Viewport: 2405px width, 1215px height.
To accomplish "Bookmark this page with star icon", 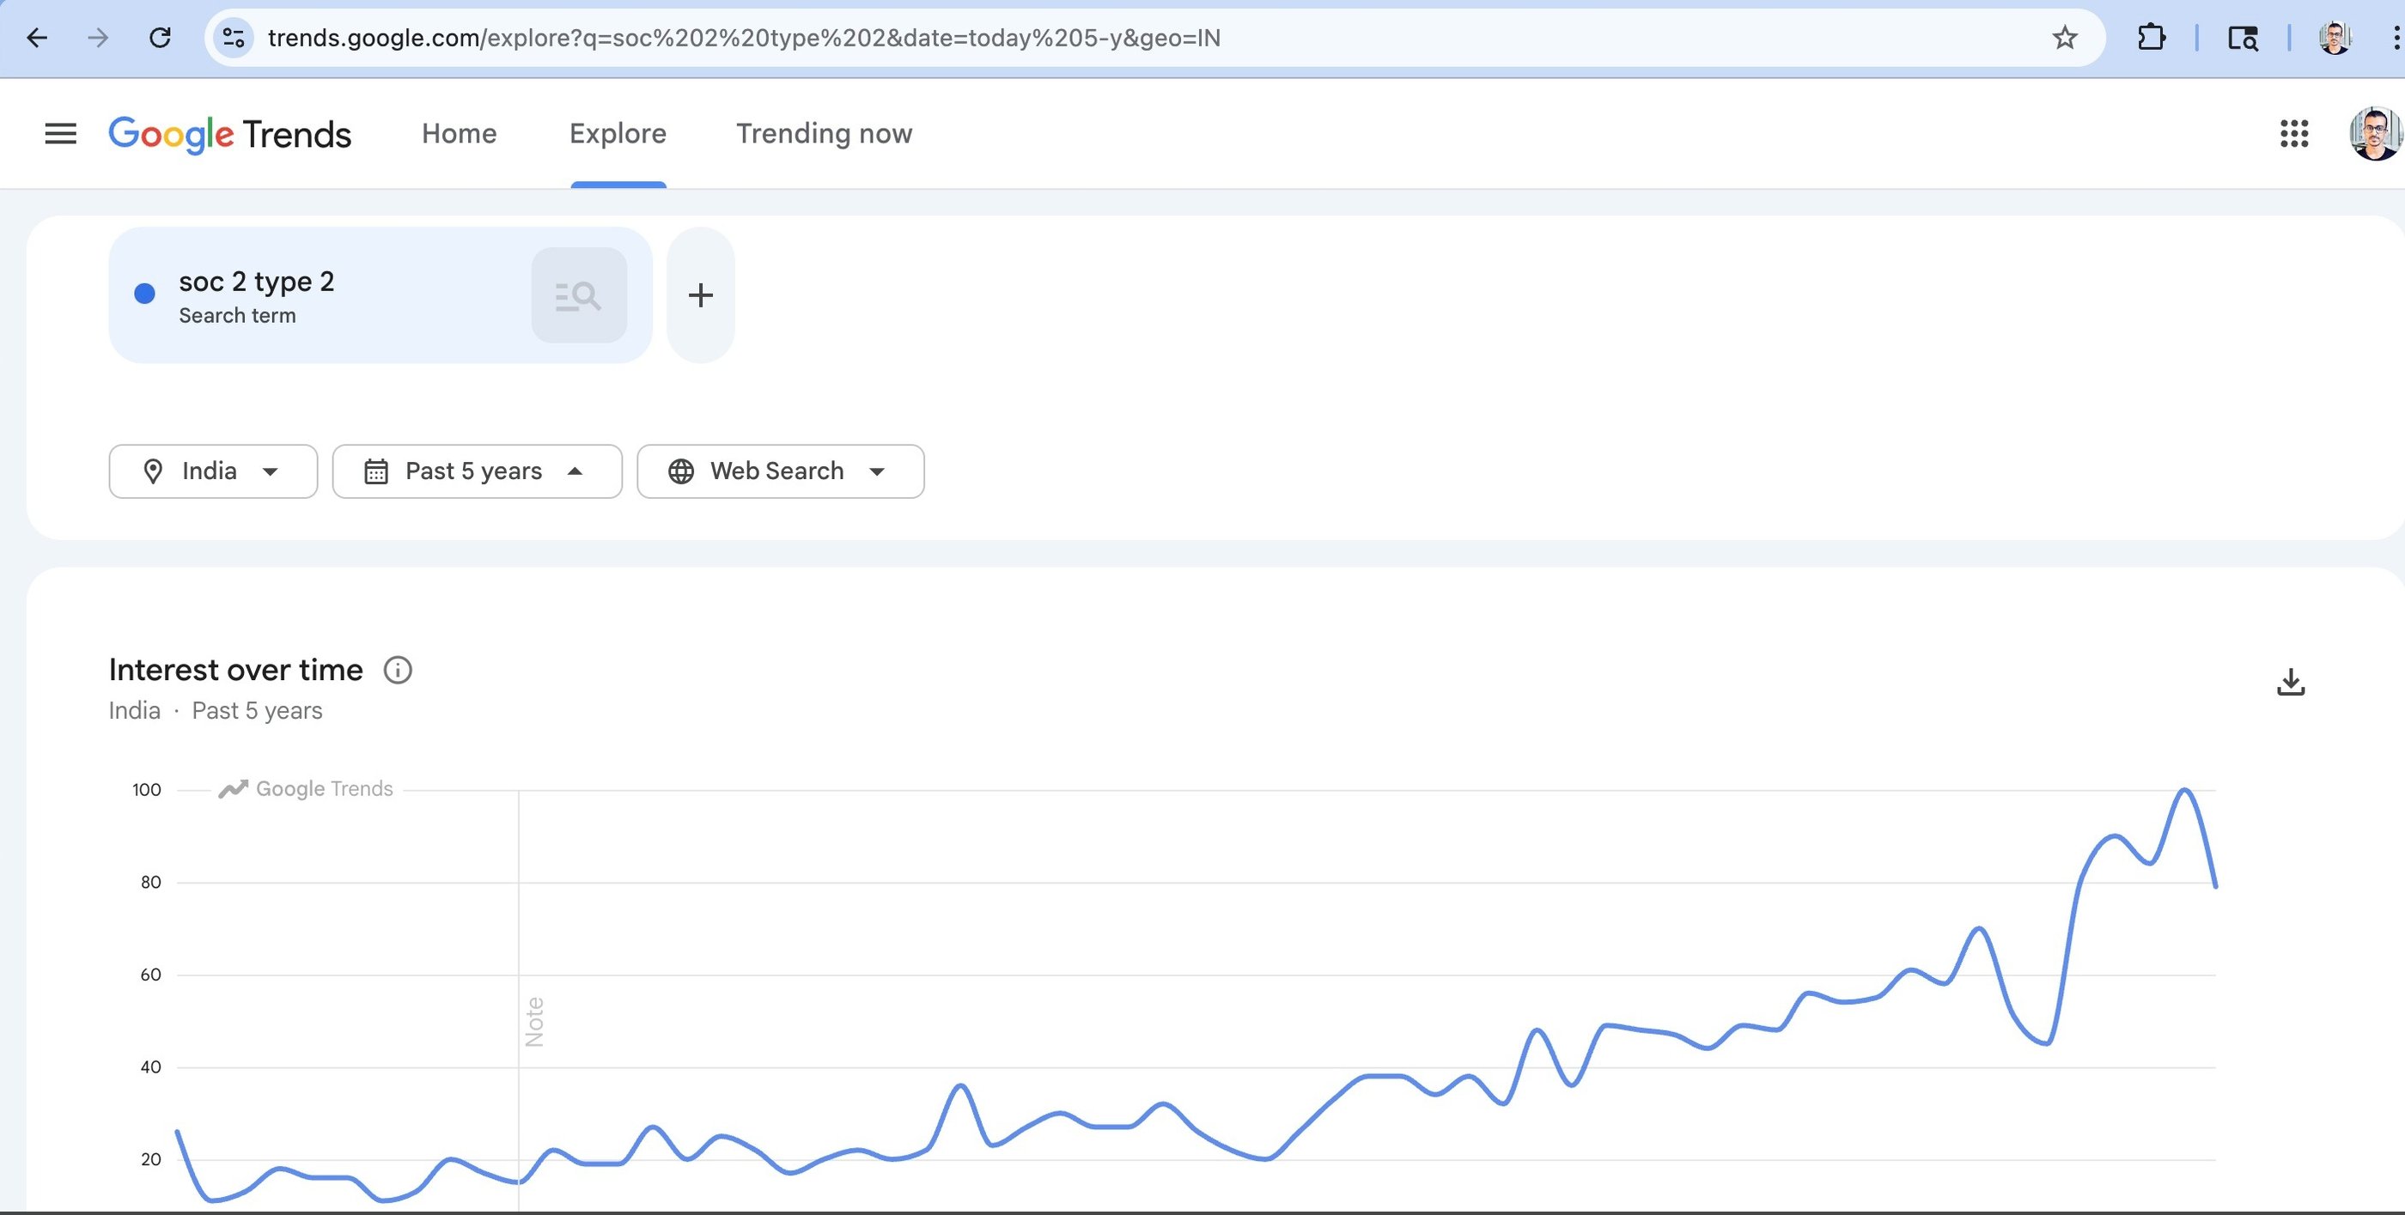I will pos(2064,39).
